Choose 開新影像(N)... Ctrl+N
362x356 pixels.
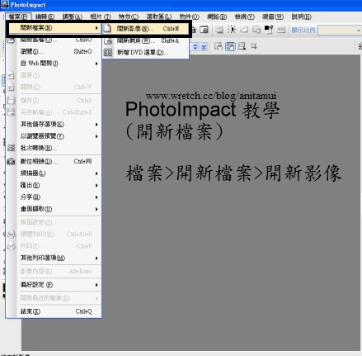146,28
